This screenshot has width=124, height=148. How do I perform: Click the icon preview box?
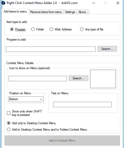(x=103, y=79)
